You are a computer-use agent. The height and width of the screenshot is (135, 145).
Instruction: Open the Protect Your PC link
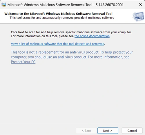[23, 62]
